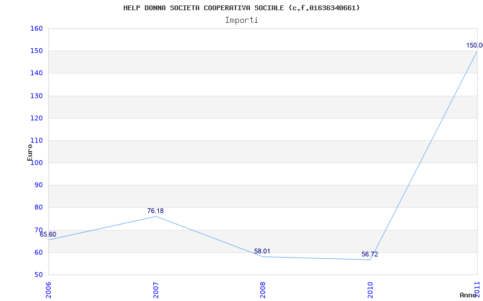483x301 pixels.
Task: Click the 76.18 data label
Action: pyautogui.click(x=155, y=211)
